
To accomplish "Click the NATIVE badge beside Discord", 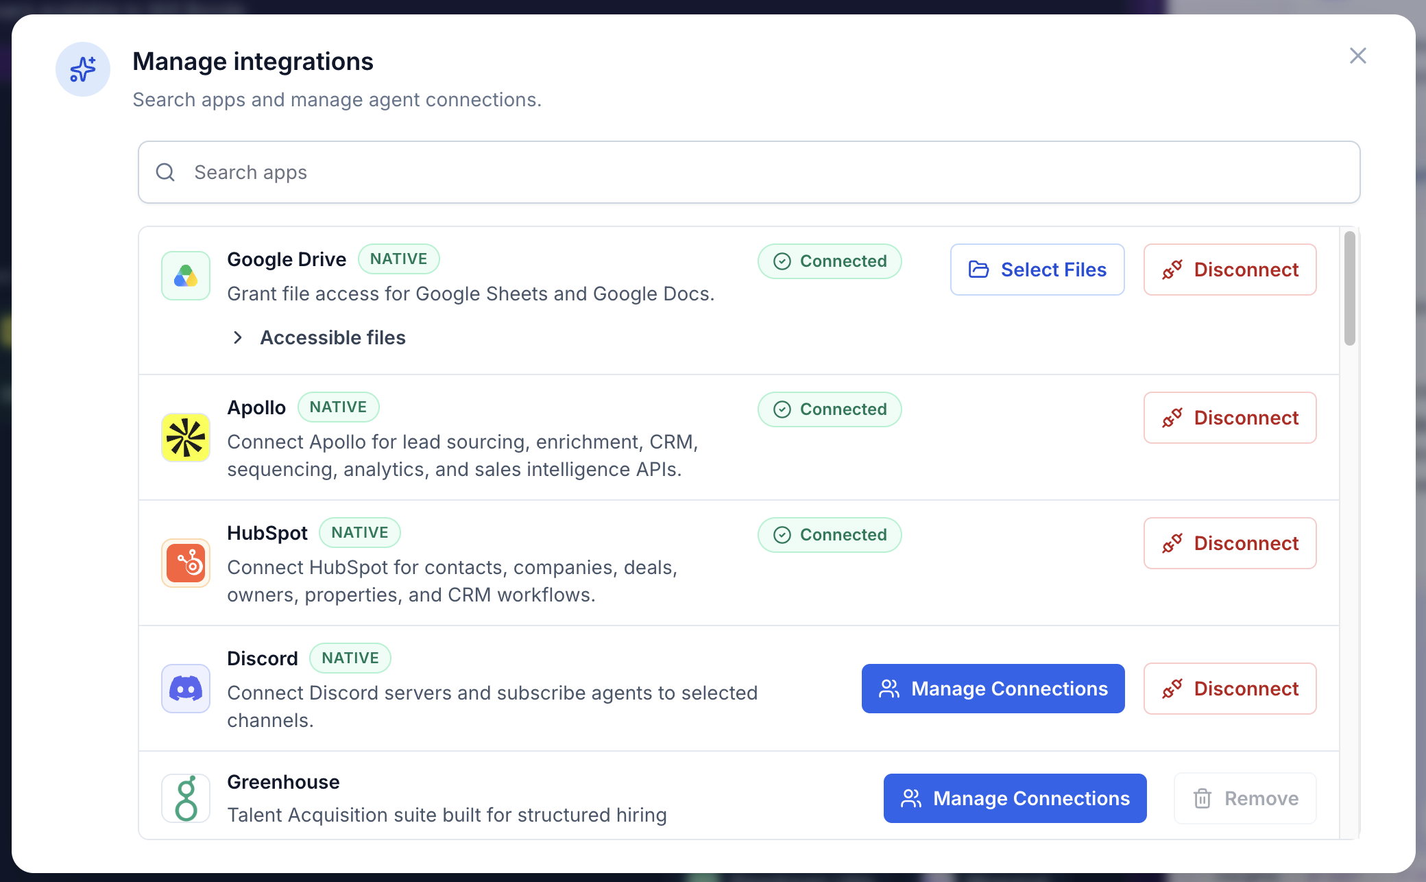I will point(350,658).
